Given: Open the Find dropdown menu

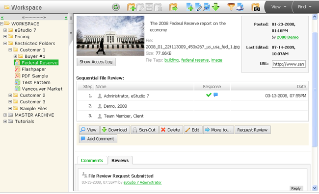Looking at the screenshot, I should click(305, 7).
